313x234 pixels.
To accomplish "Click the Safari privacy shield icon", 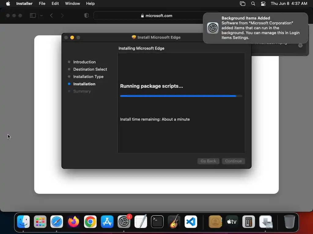I will 87,16.
